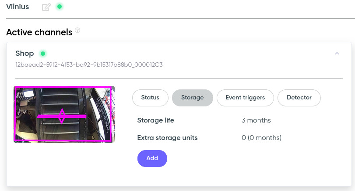
Task: Go to the Detector tab
Action: (x=299, y=98)
